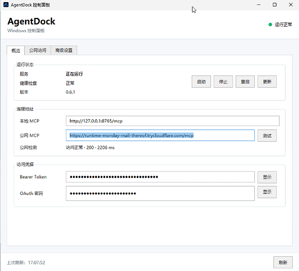The width and height of the screenshot is (299, 271).
Task: Click the 启动 button to start service
Action: click(201, 81)
